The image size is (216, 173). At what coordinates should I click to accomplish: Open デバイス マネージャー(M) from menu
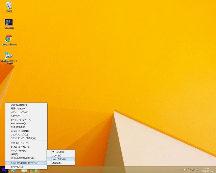pos(21,120)
